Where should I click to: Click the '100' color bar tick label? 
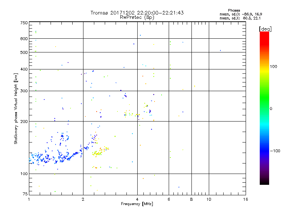pyautogui.click(x=273, y=67)
